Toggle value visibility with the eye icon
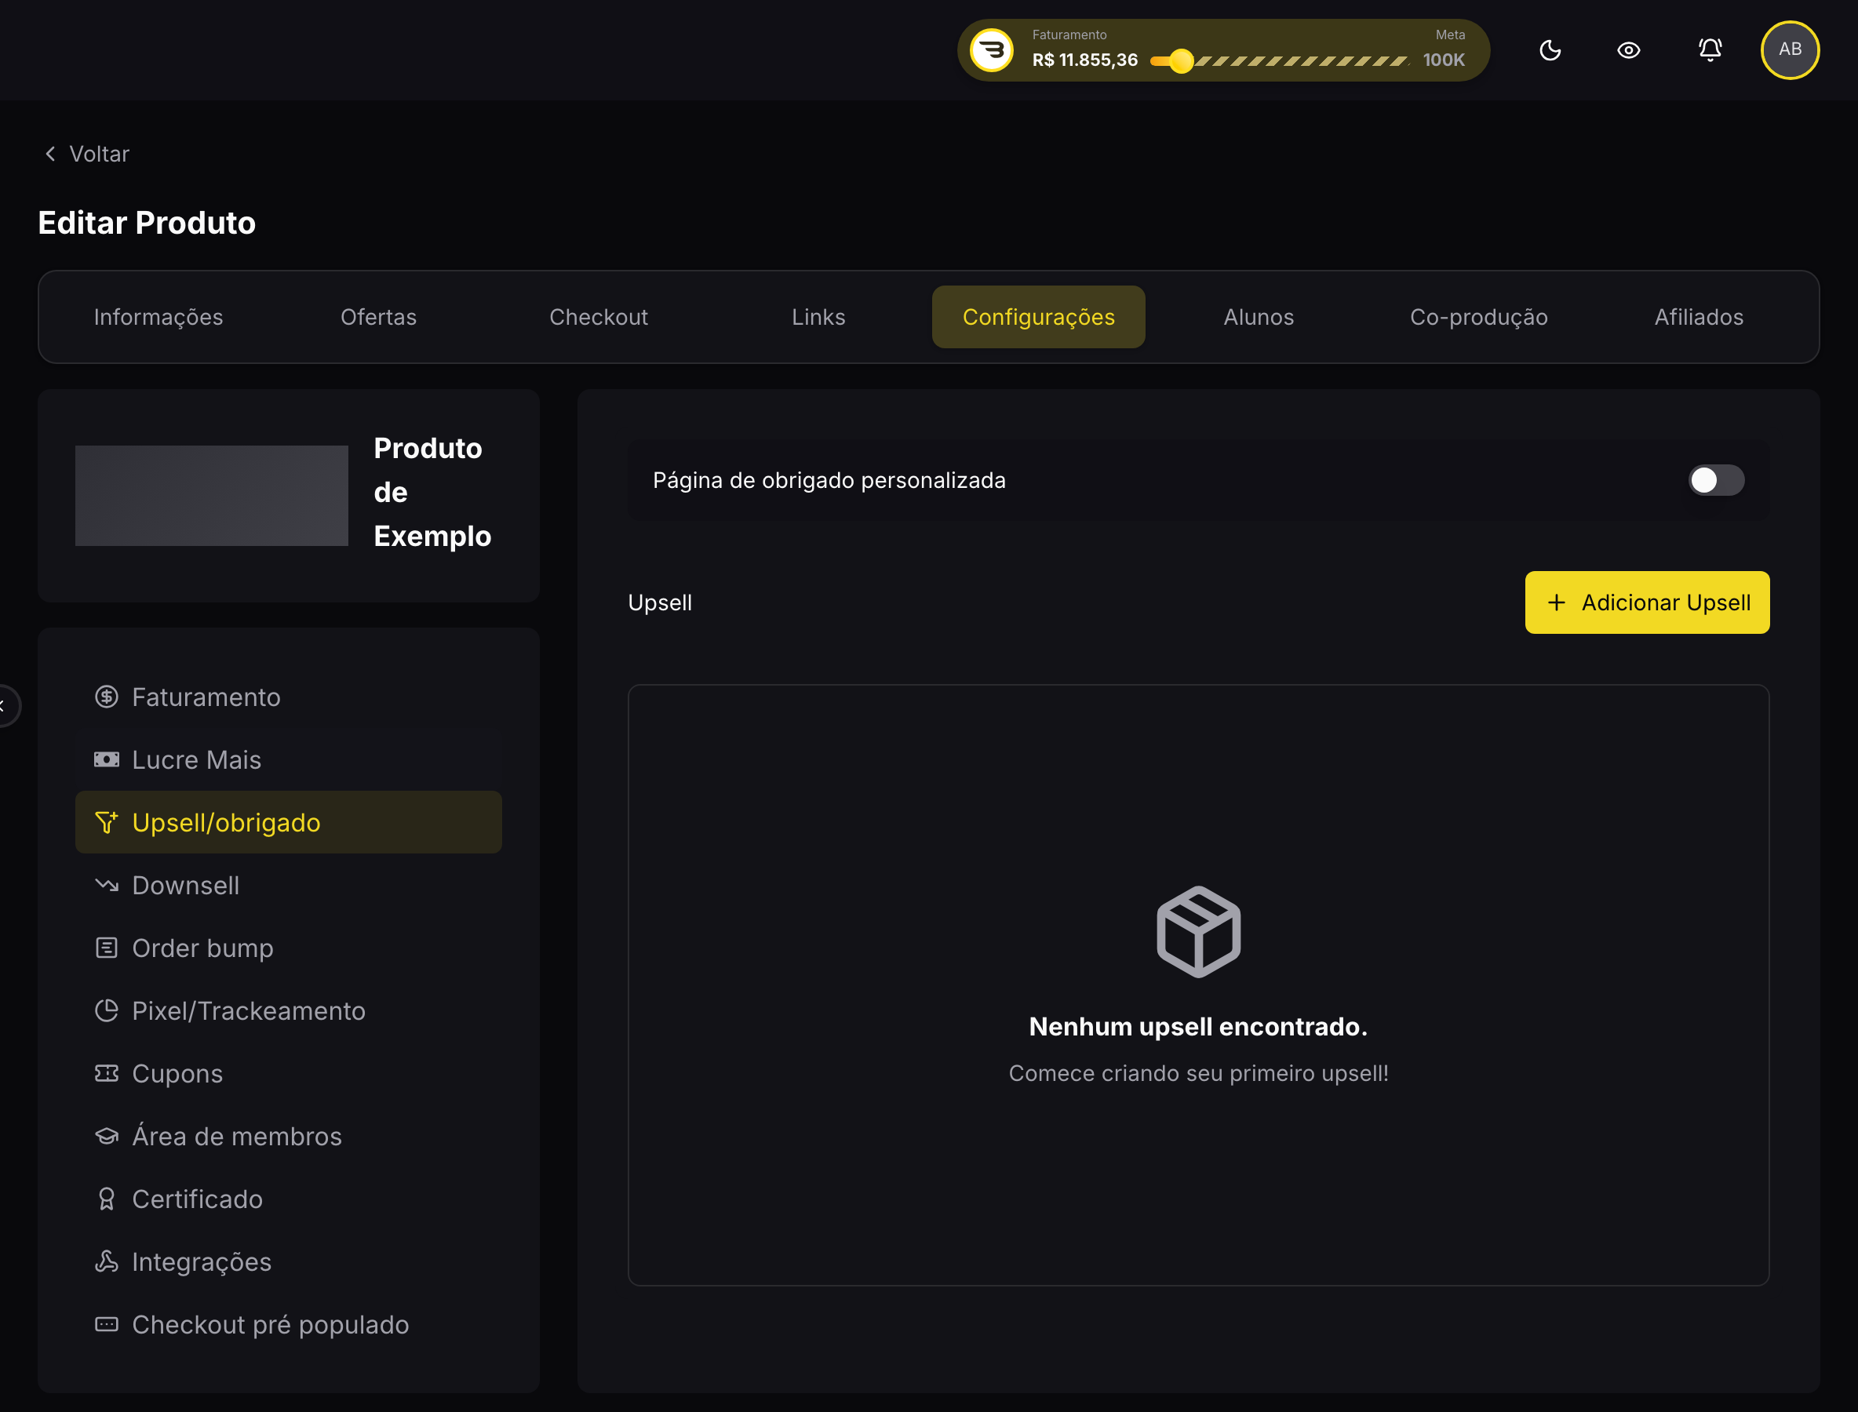This screenshot has width=1858, height=1412. pos(1628,50)
